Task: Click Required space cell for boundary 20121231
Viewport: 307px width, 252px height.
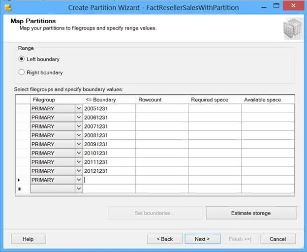Action: (215, 171)
